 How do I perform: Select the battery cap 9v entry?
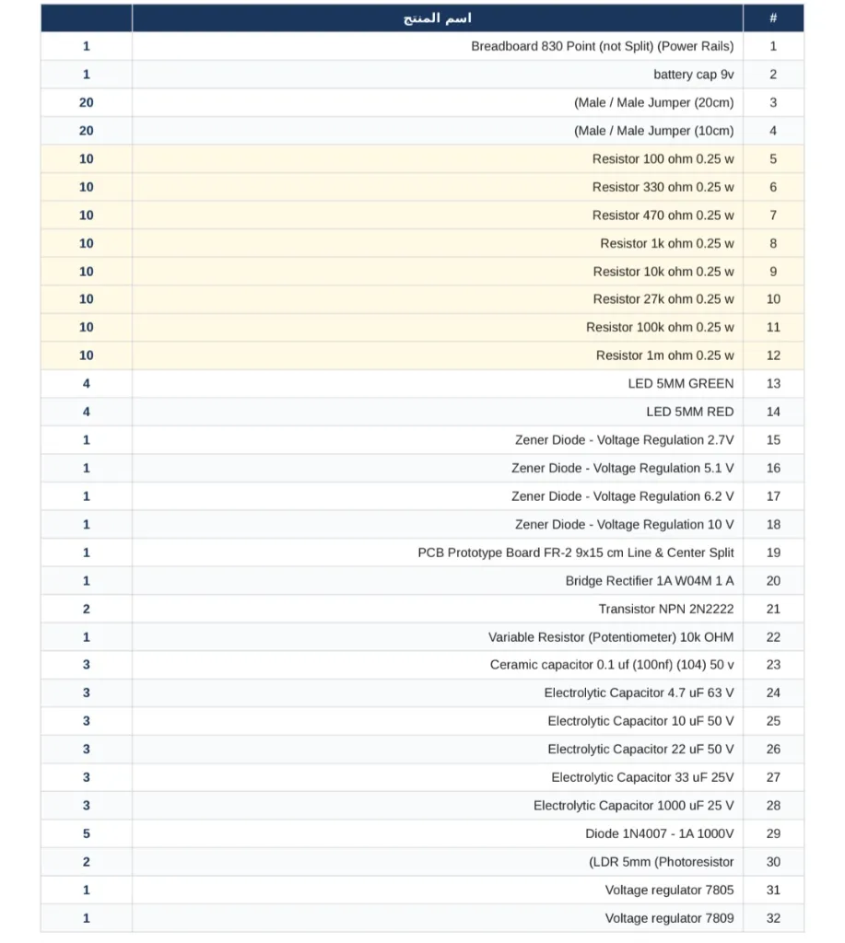693,75
